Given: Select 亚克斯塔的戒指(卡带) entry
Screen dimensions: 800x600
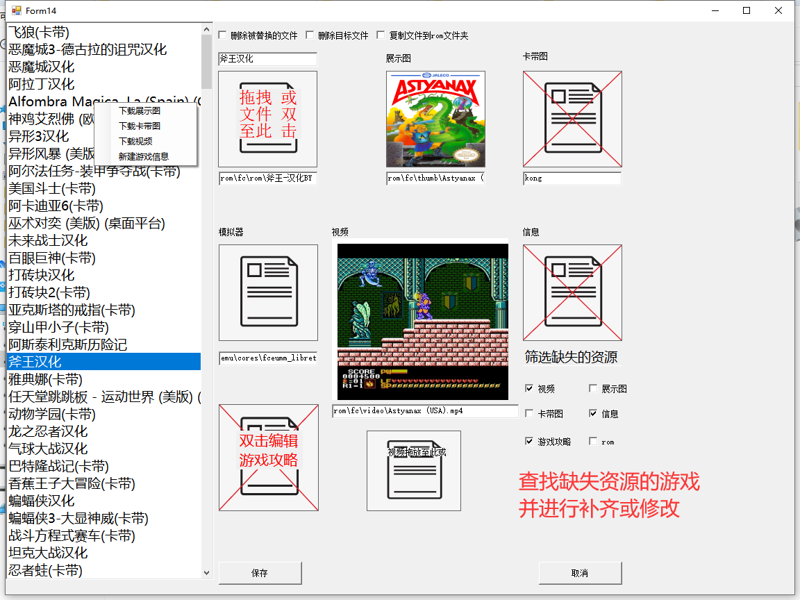Looking at the screenshot, I should click(x=103, y=310).
